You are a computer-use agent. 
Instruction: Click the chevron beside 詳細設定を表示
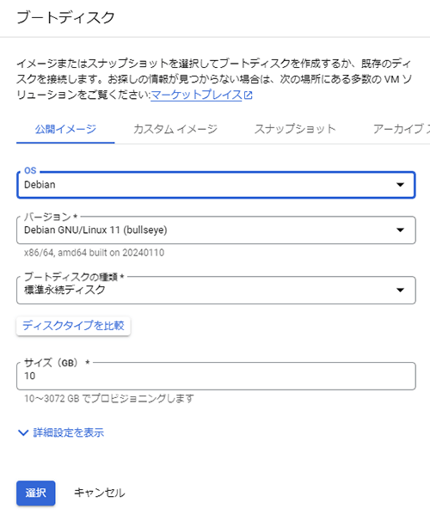coord(23,432)
